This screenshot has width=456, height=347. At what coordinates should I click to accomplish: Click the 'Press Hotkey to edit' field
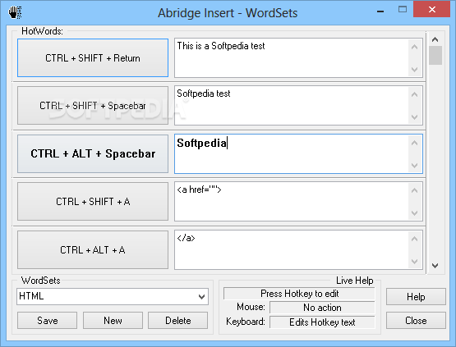[299, 294]
